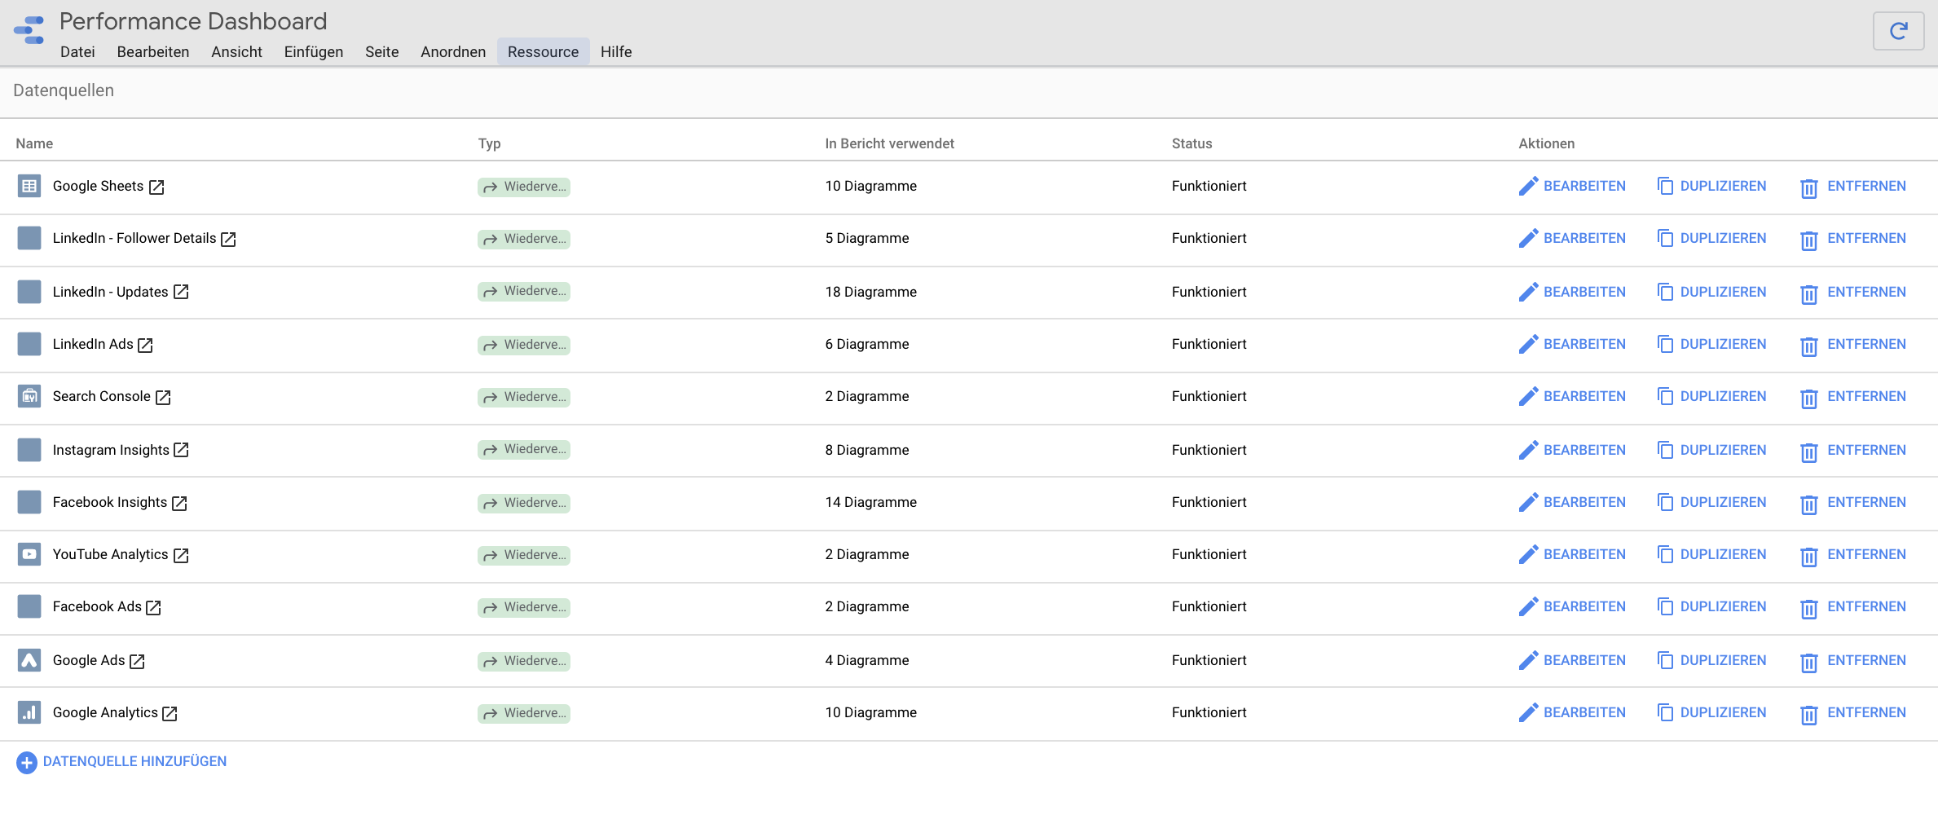Click the Wiederve... type chip for Google Analytics
The width and height of the screenshot is (1938, 815).
524,713
